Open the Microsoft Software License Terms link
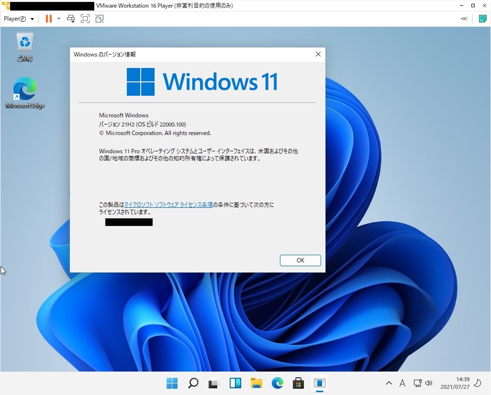This screenshot has width=491, height=395. point(168,205)
